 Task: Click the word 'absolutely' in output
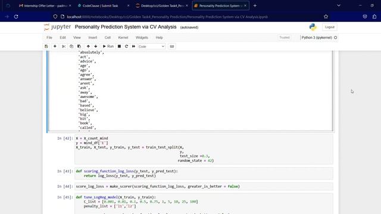pyautogui.click(x=90, y=52)
